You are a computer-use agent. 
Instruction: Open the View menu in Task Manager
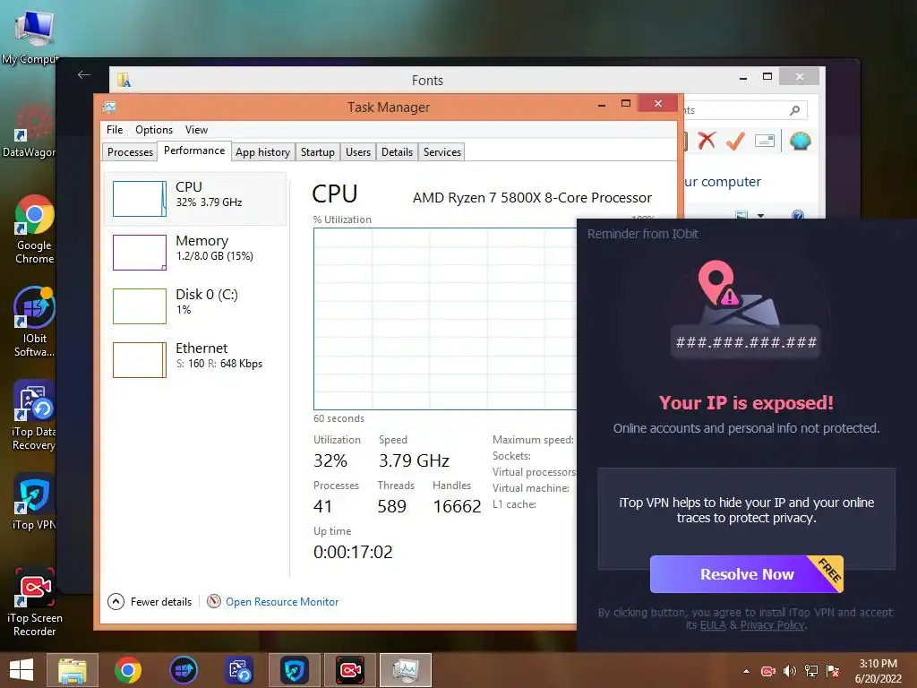[196, 130]
